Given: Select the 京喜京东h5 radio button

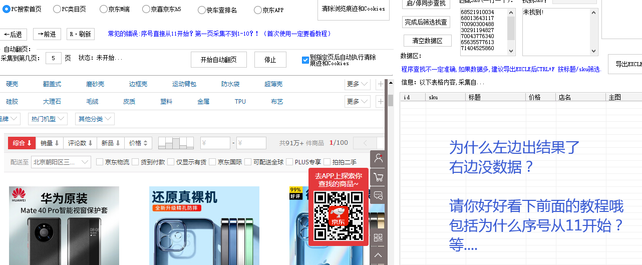Looking at the screenshot, I should pyautogui.click(x=146, y=9).
